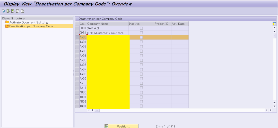This screenshot has height=128, width=278.
Task: Click the Act. Date column header
Action: point(180,24)
